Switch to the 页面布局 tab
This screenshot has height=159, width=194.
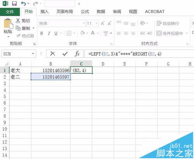tap(65, 12)
